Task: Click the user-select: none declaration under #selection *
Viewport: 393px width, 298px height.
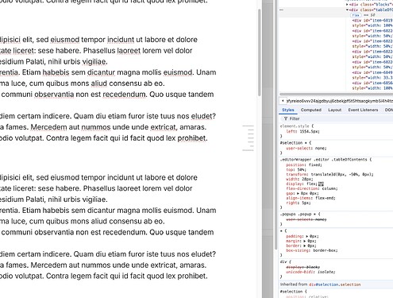Action: tap(306, 149)
